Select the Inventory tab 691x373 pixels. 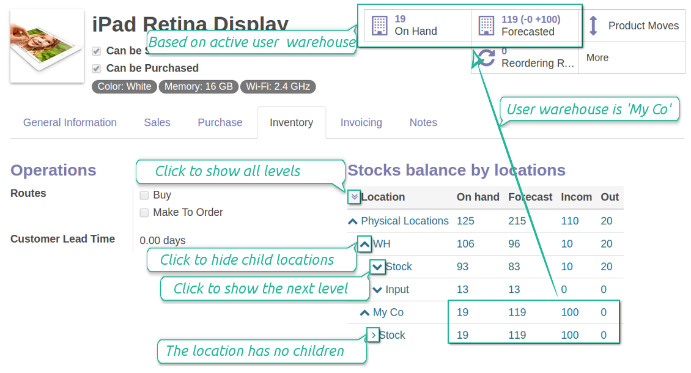[x=291, y=122]
